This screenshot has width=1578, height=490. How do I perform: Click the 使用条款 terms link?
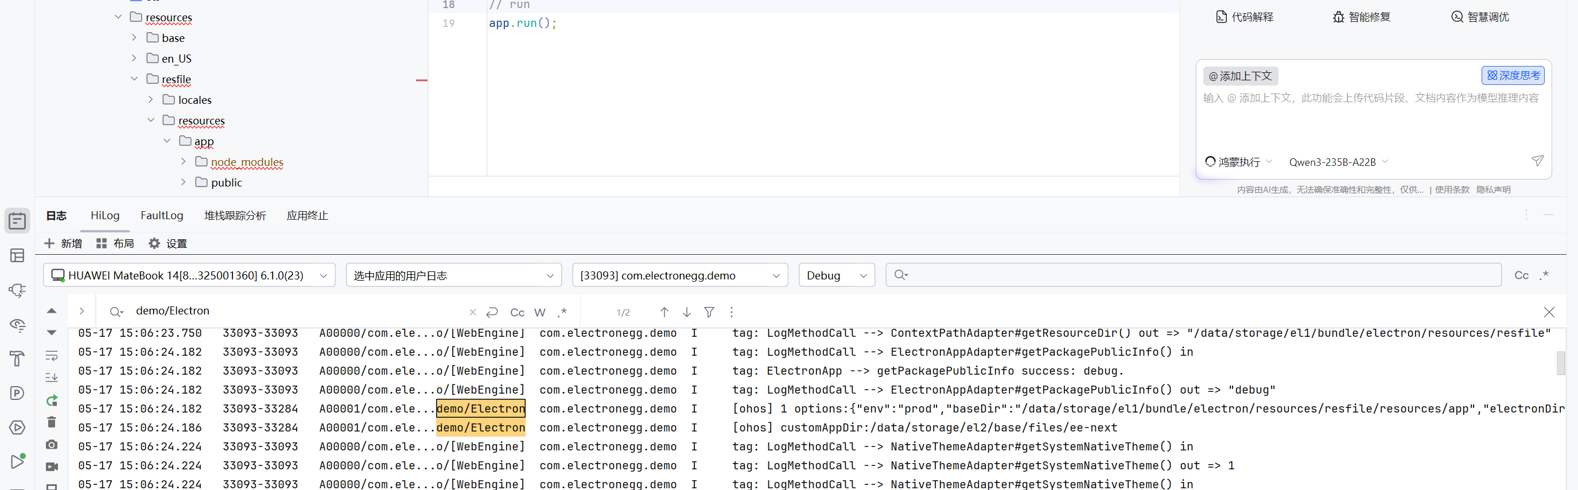pos(1452,190)
